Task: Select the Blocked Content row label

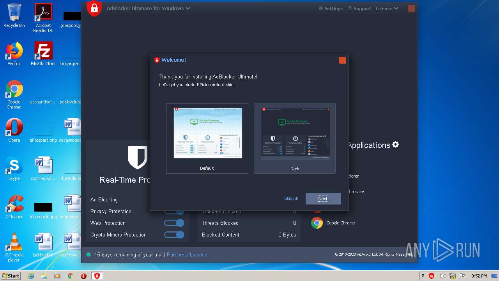Action: coord(221,235)
